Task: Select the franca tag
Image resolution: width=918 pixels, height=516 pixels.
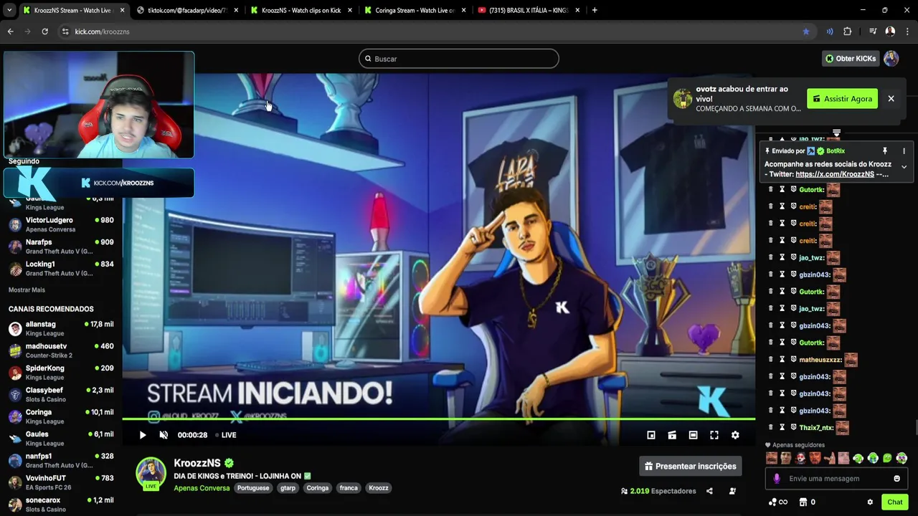Action: [349, 488]
